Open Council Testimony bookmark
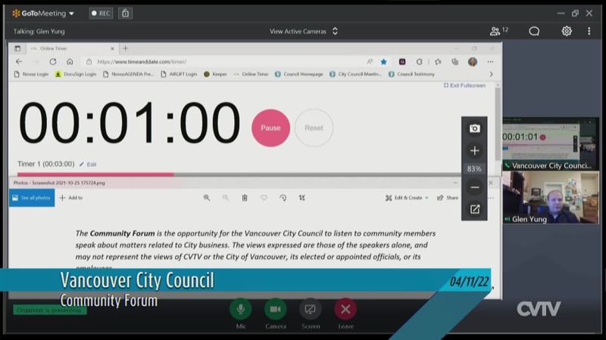Screen dimensions: 606x340 pyautogui.click(x=411, y=74)
